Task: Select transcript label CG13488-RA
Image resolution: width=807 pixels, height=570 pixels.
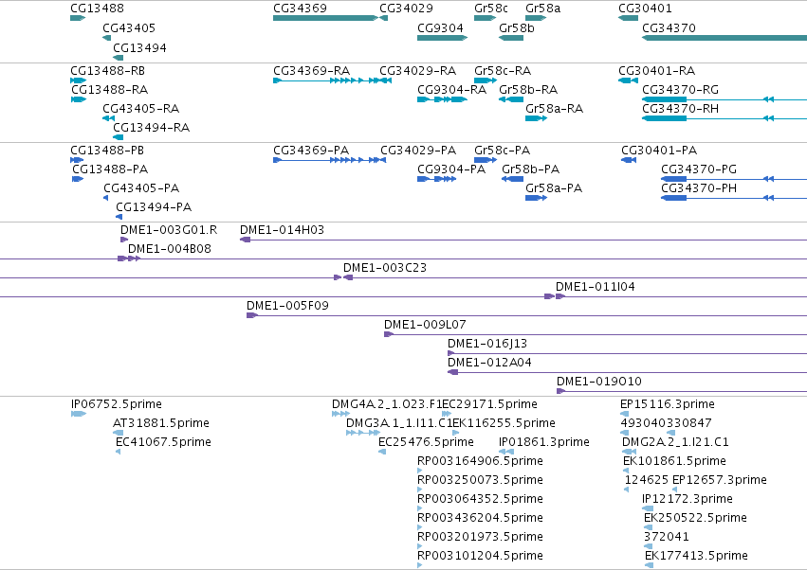Action: 110,89
